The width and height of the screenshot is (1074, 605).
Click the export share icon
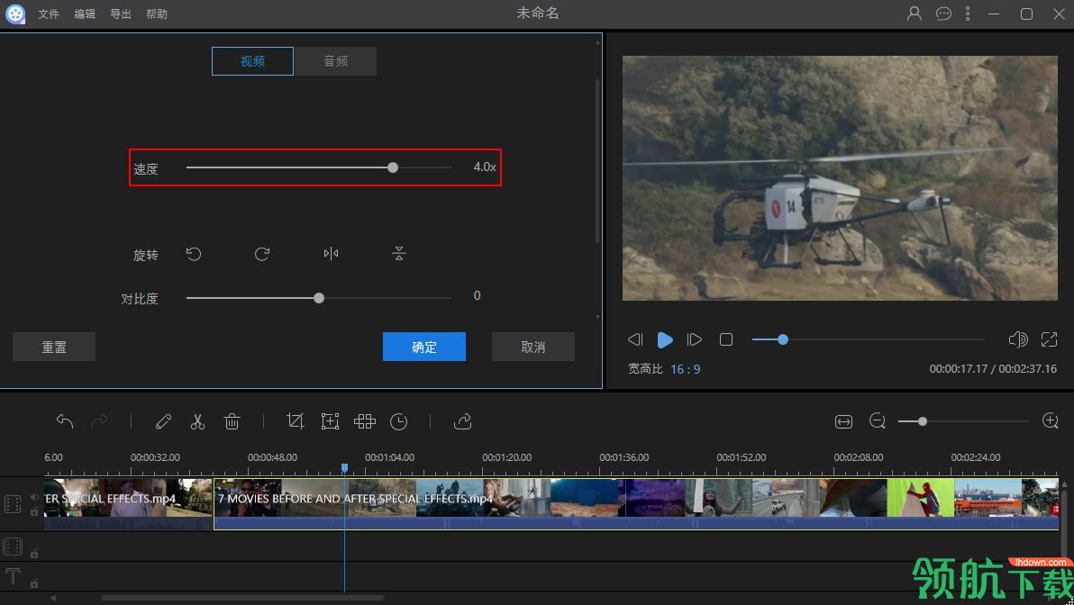click(462, 421)
